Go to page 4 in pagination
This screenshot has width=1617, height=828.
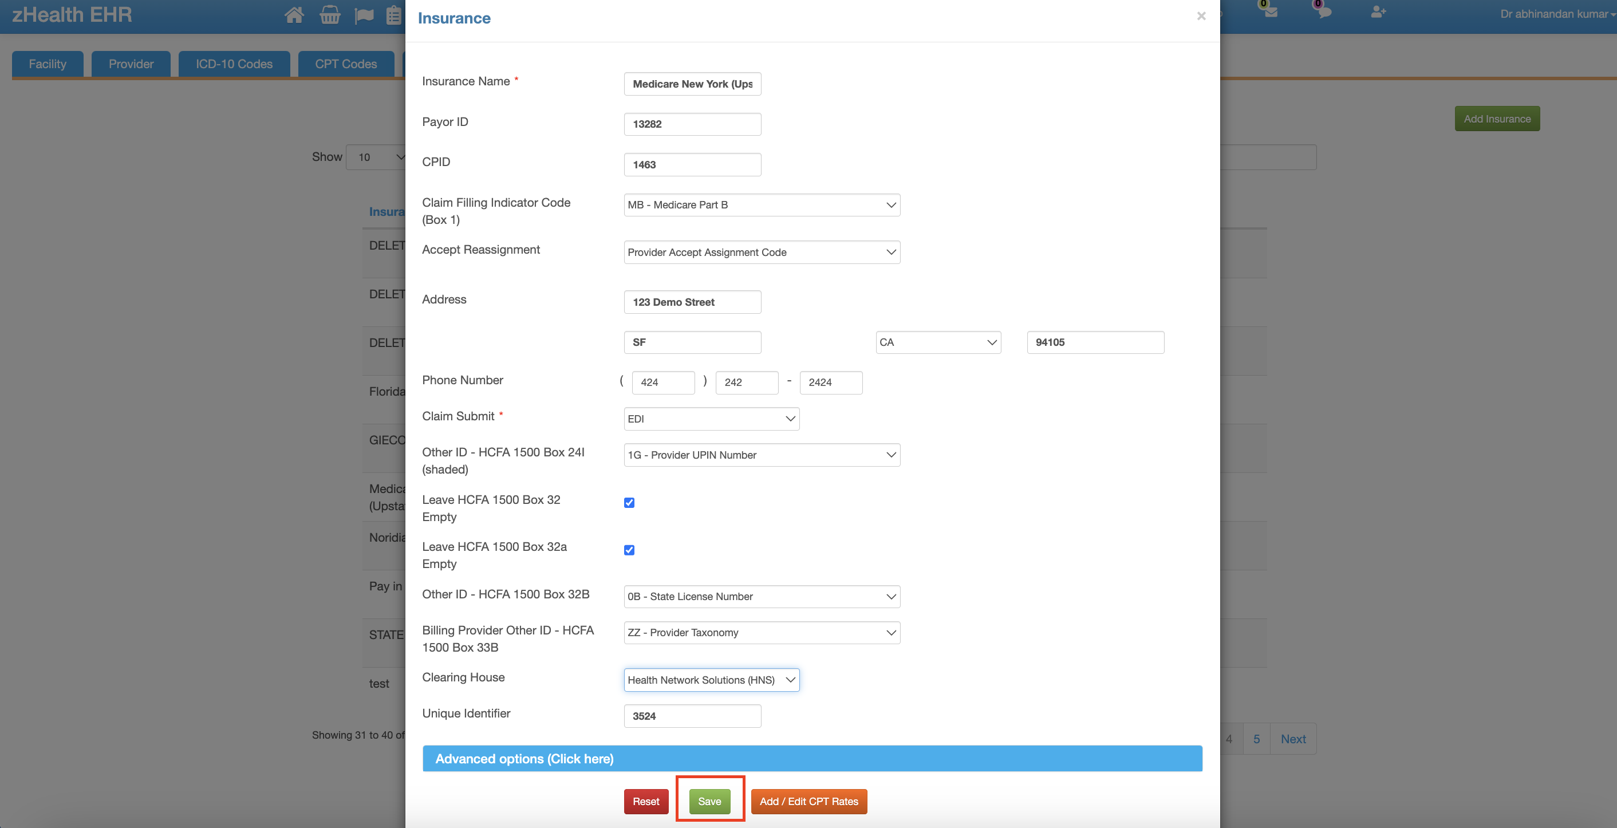[x=1229, y=739]
